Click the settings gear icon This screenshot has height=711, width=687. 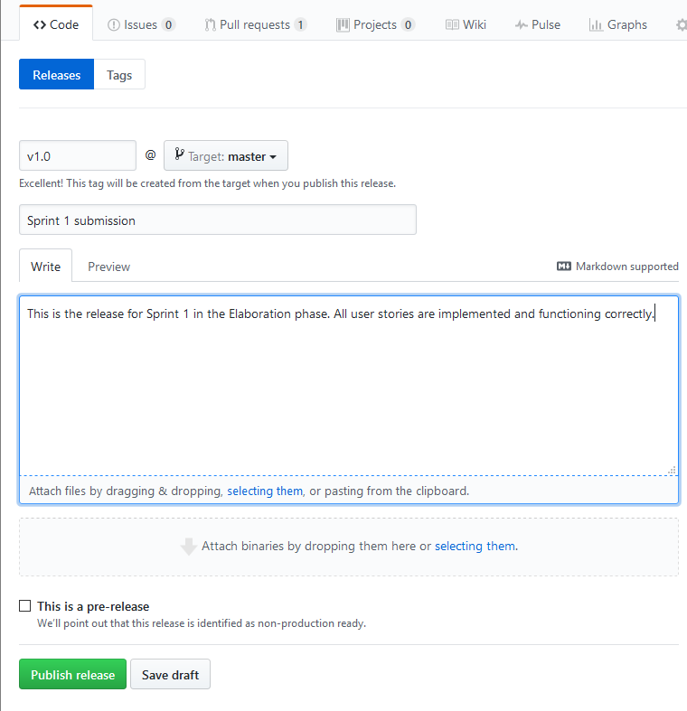(x=682, y=24)
